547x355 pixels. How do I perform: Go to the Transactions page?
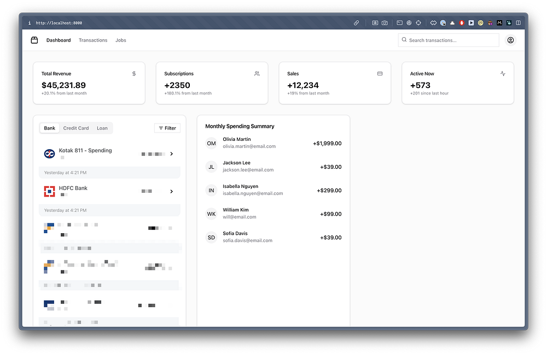click(93, 40)
